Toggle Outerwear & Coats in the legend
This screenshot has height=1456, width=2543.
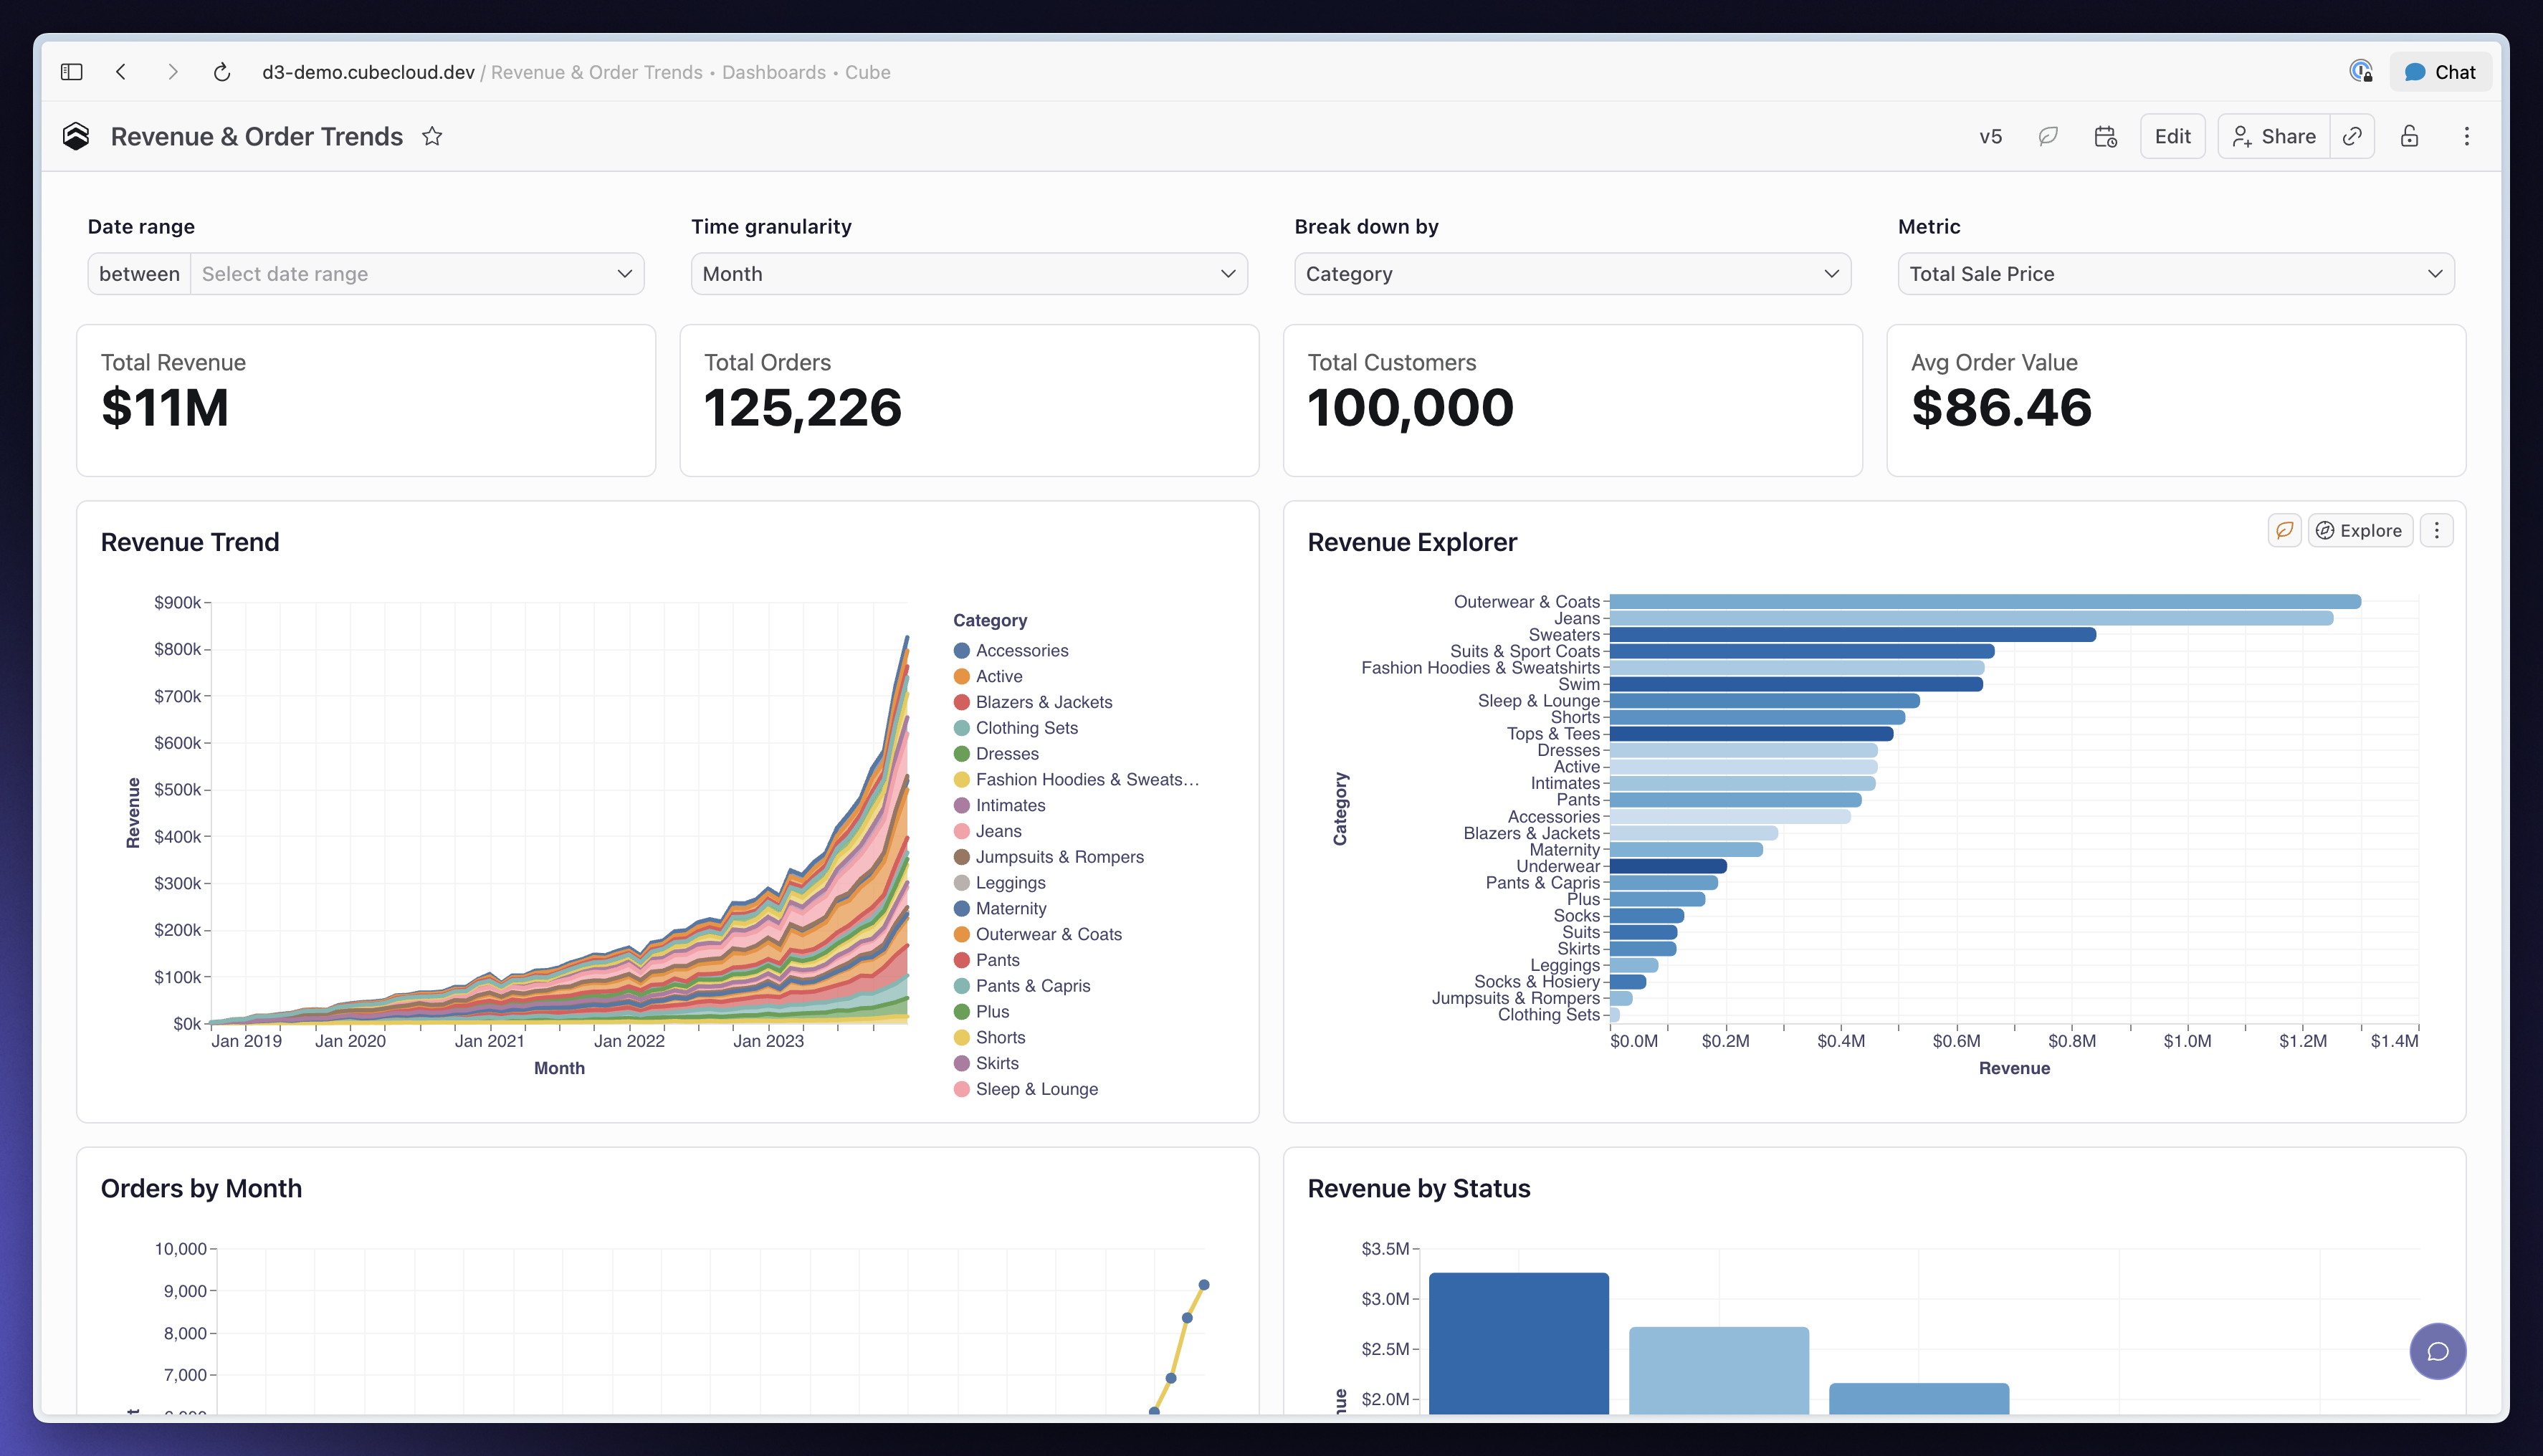(1037, 934)
